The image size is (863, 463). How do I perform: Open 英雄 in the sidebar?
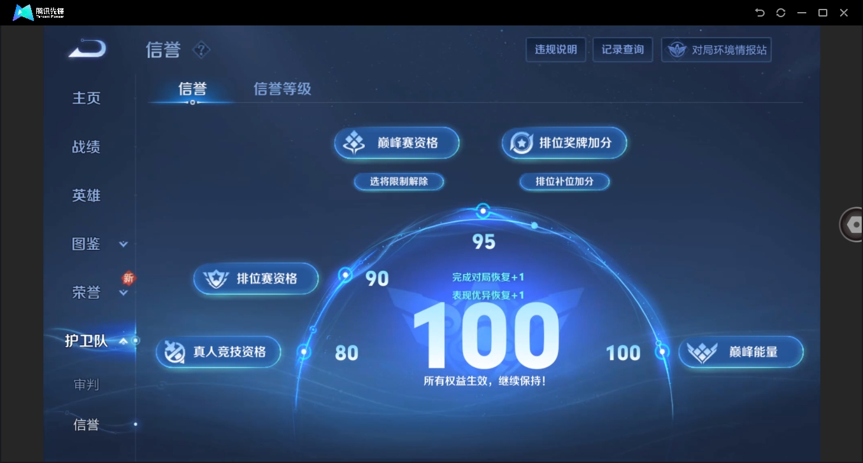pyautogui.click(x=87, y=195)
